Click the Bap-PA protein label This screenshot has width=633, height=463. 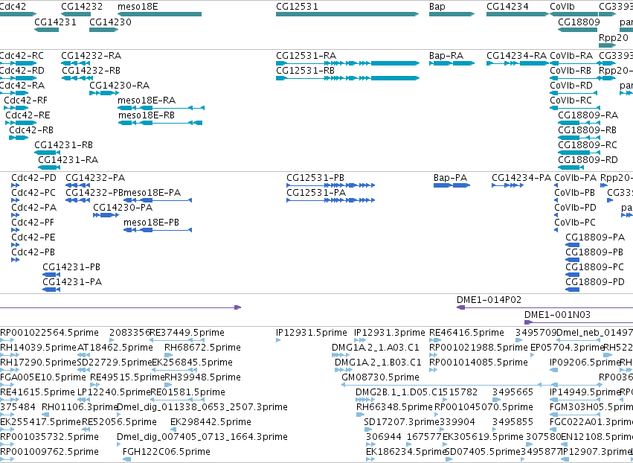click(x=450, y=178)
